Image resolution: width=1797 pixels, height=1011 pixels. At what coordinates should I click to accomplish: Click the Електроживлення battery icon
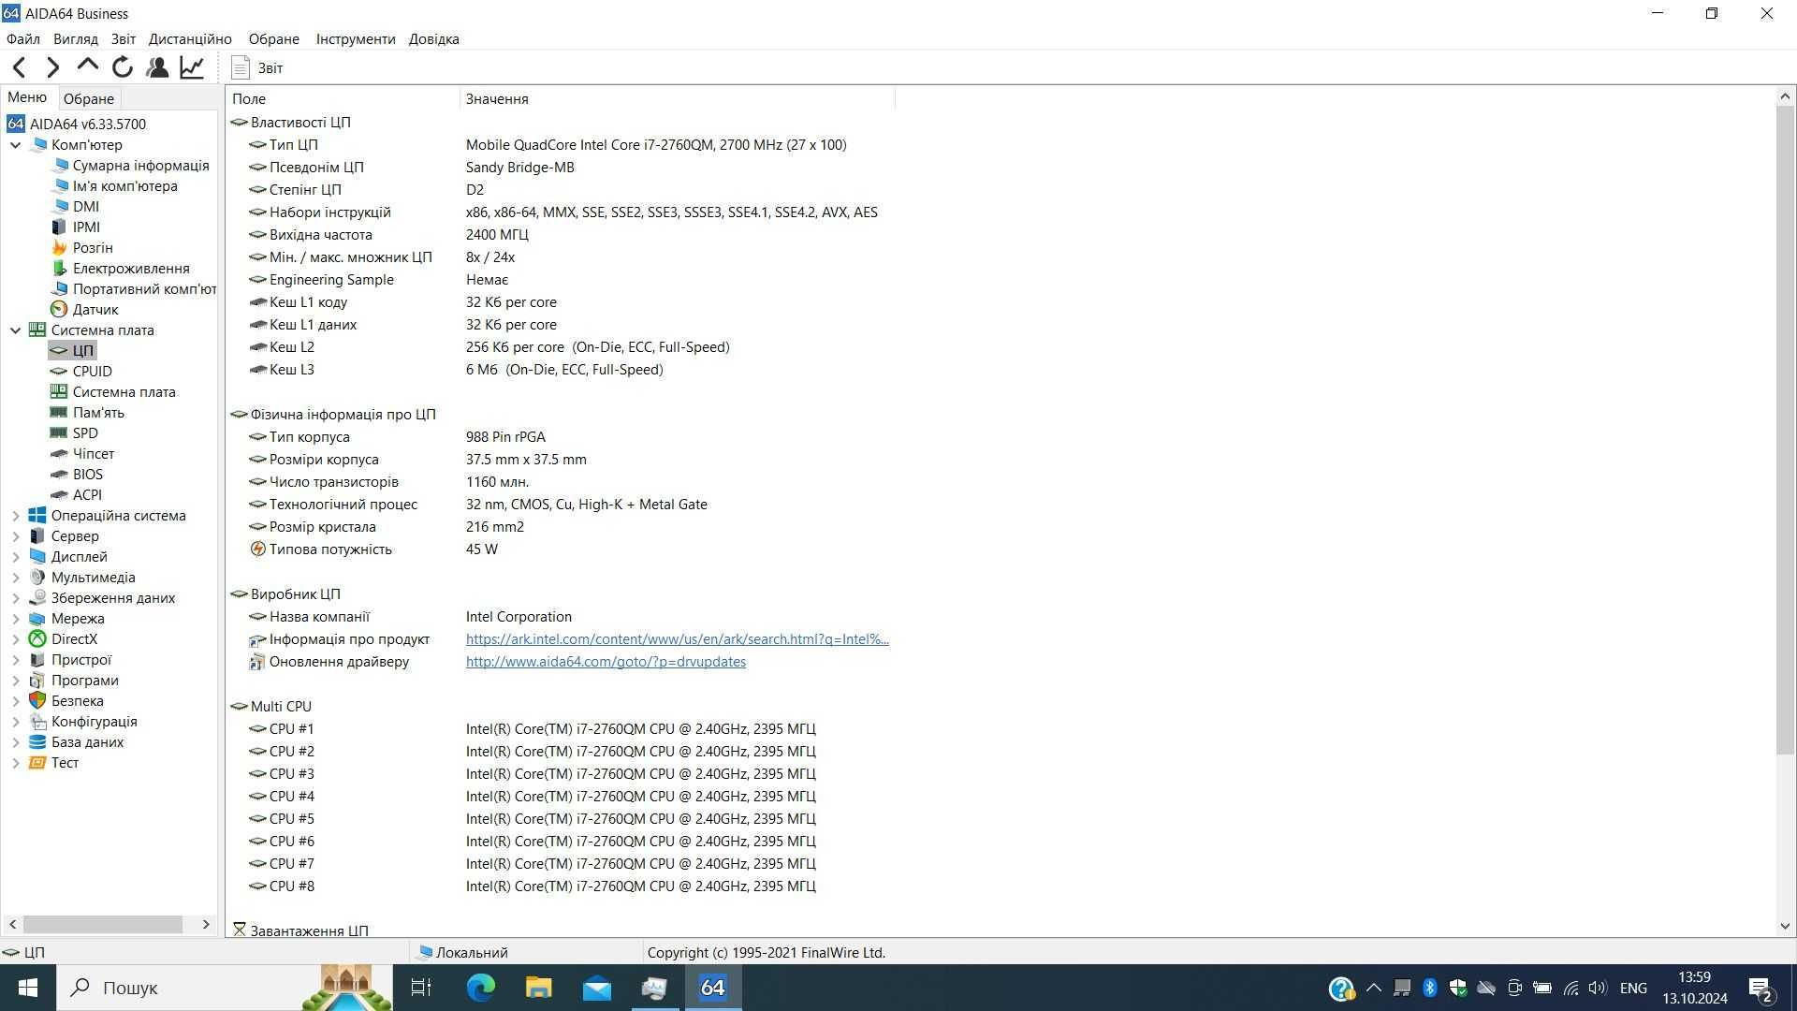pos(59,269)
